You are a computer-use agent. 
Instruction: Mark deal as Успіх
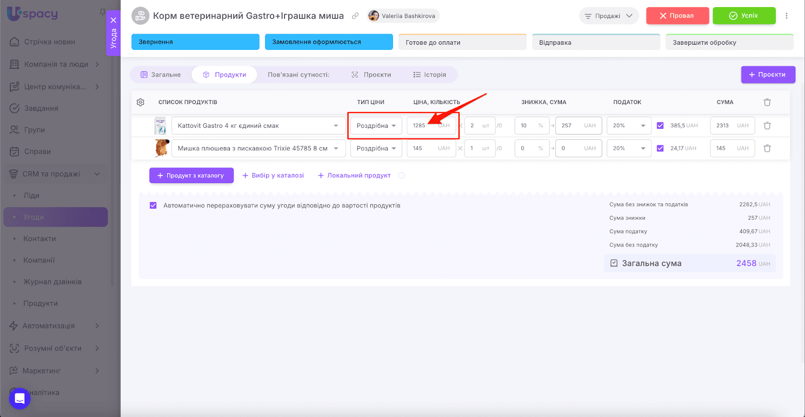coord(744,16)
